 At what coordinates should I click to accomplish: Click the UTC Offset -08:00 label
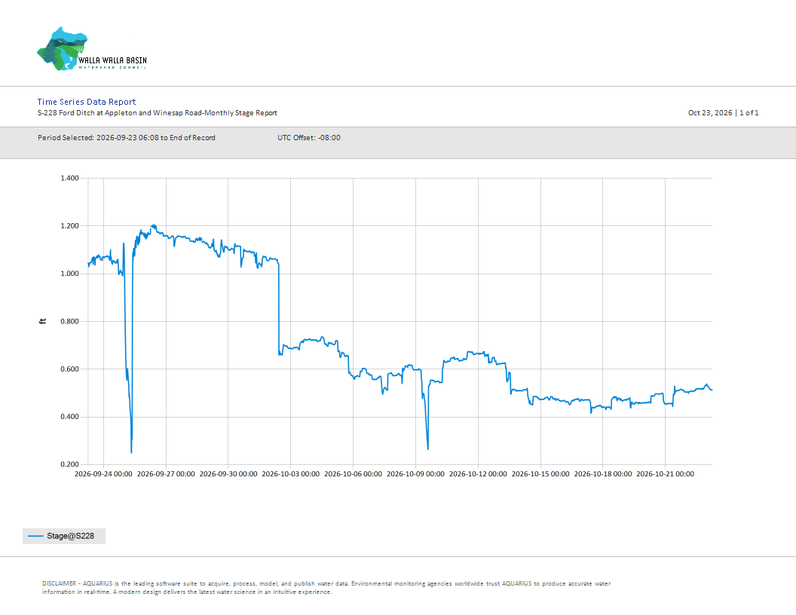pos(308,137)
